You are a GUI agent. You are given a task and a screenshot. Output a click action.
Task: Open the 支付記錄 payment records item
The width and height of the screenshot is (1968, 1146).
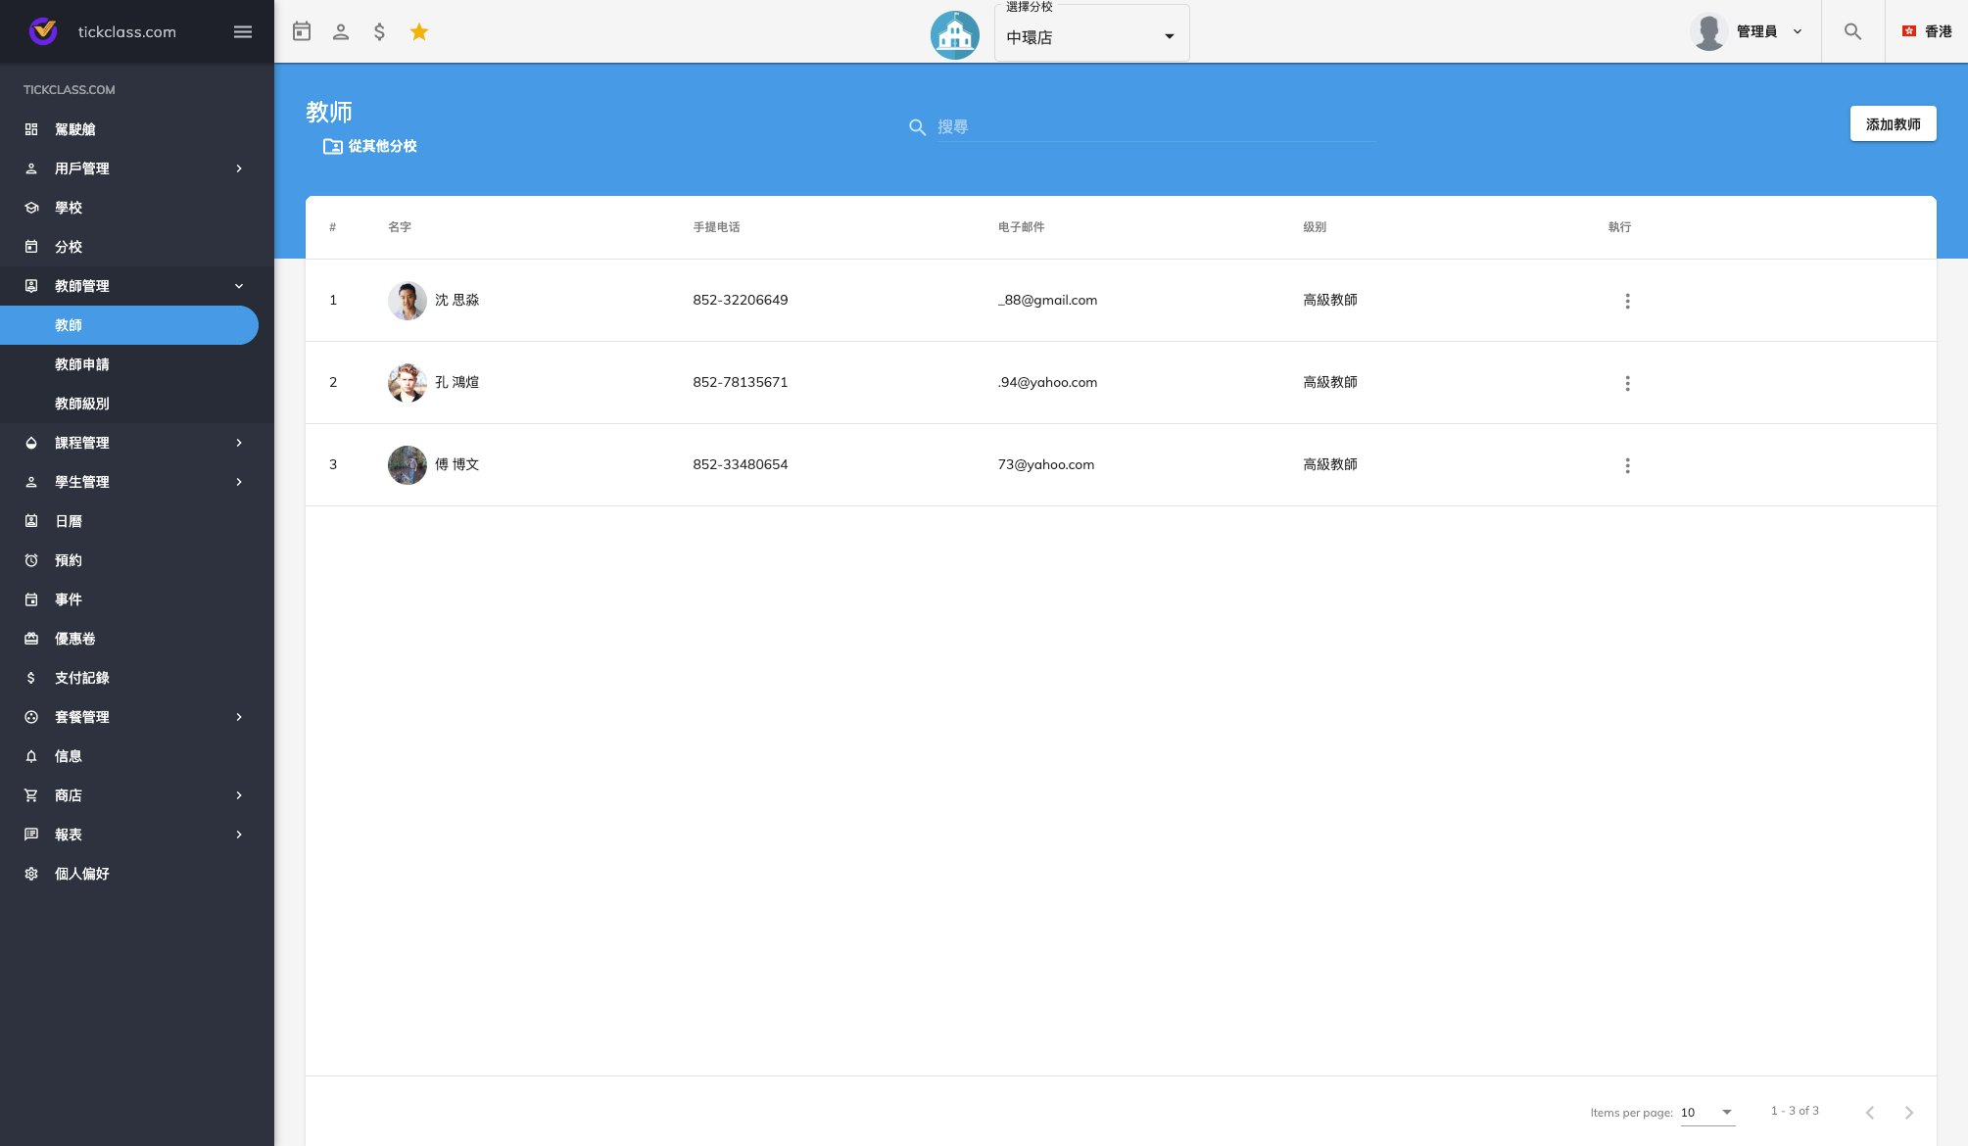point(137,678)
